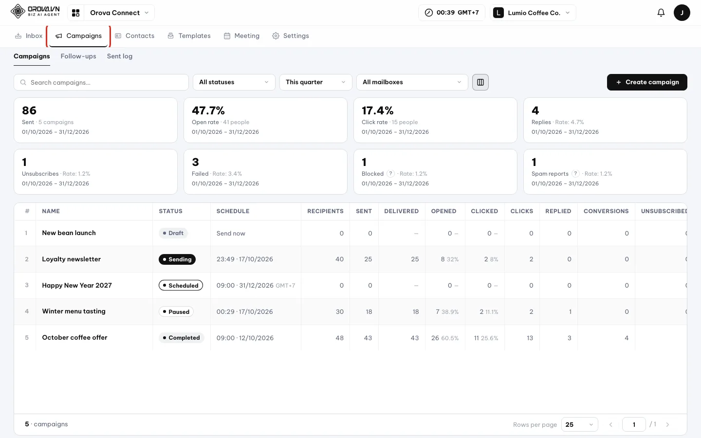Go to the Meeting tab
This screenshot has width=701, height=438.
tap(241, 36)
